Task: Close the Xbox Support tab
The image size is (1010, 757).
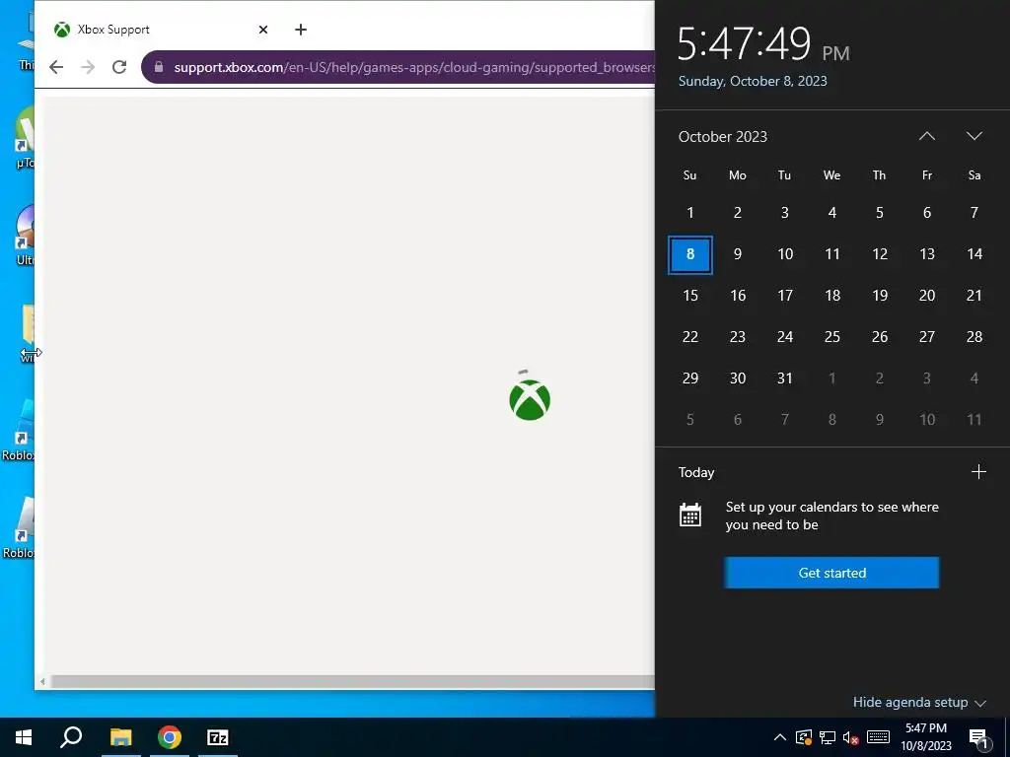Action: [x=262, y=30]
